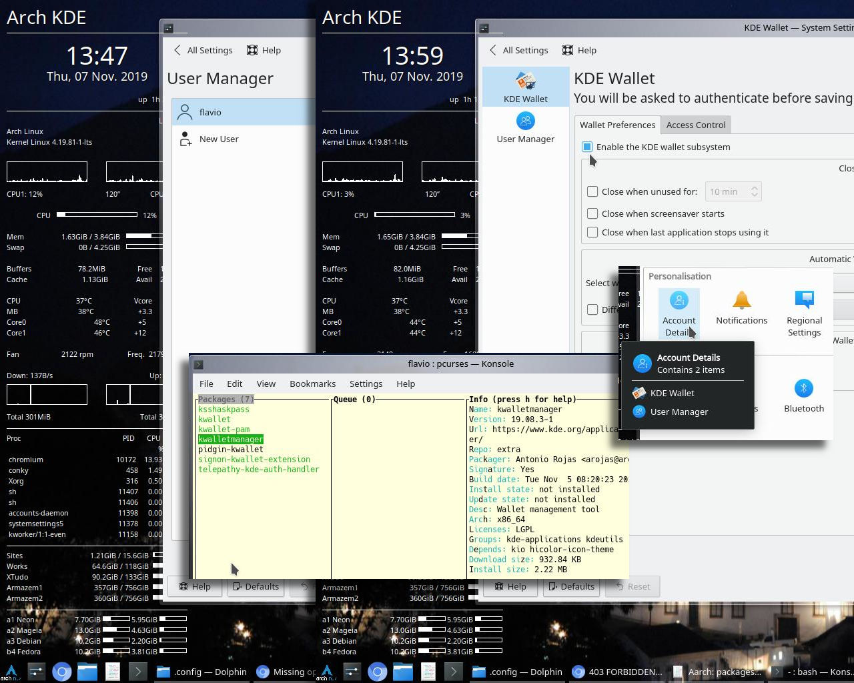Click Reset button in KDE Wallet window
Viewport: 854px width, 683px height.
point(632,586)
